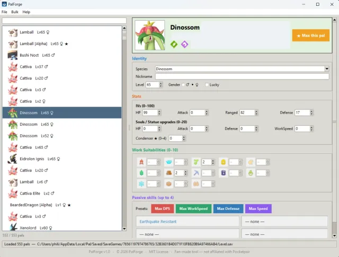Open the Help menu
Viewport: 339px width, 257px height.
26,12
